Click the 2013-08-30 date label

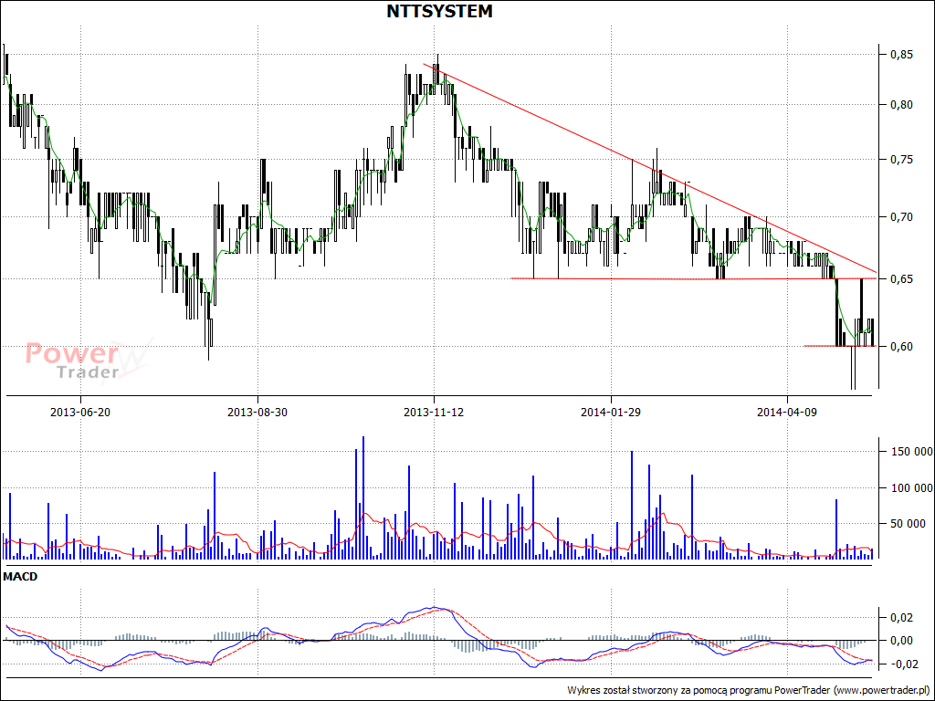(257, 412)
